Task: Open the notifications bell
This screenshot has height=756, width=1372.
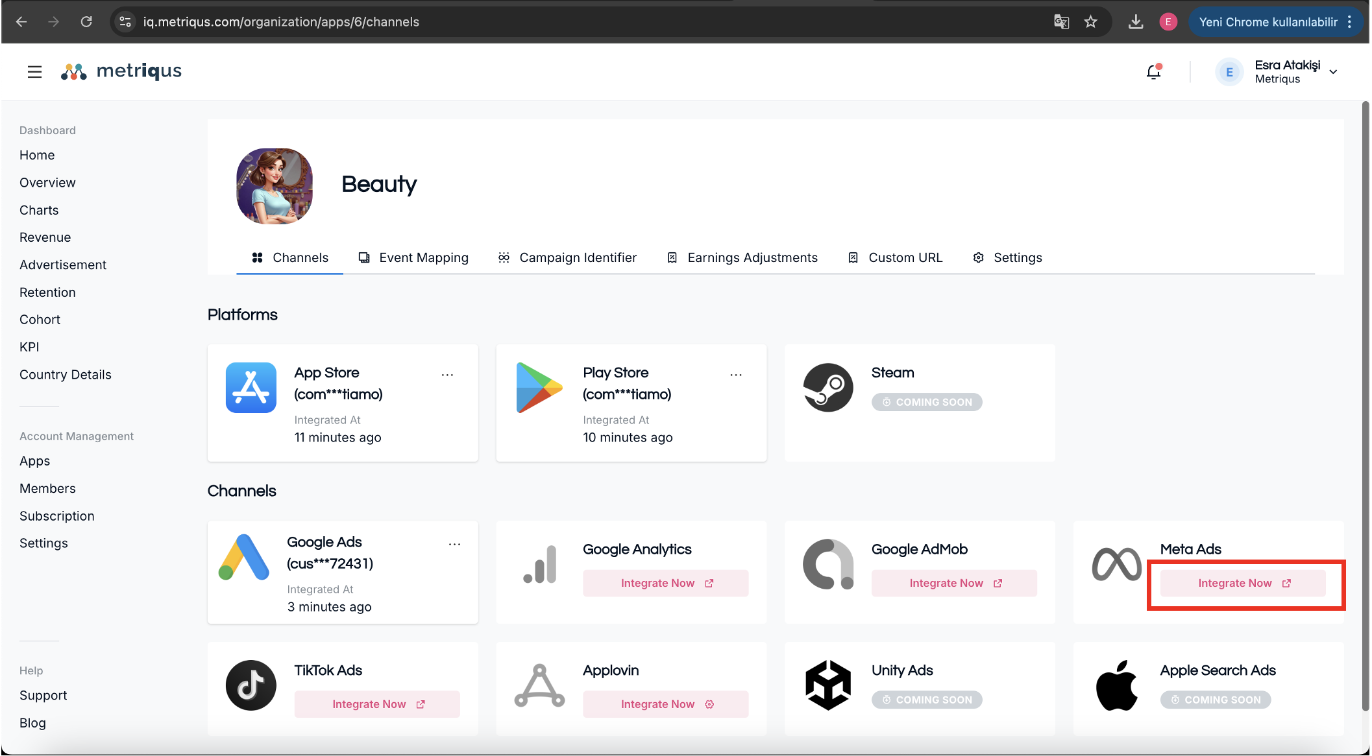Action: pyautogui.click(x=1153, y=71)
